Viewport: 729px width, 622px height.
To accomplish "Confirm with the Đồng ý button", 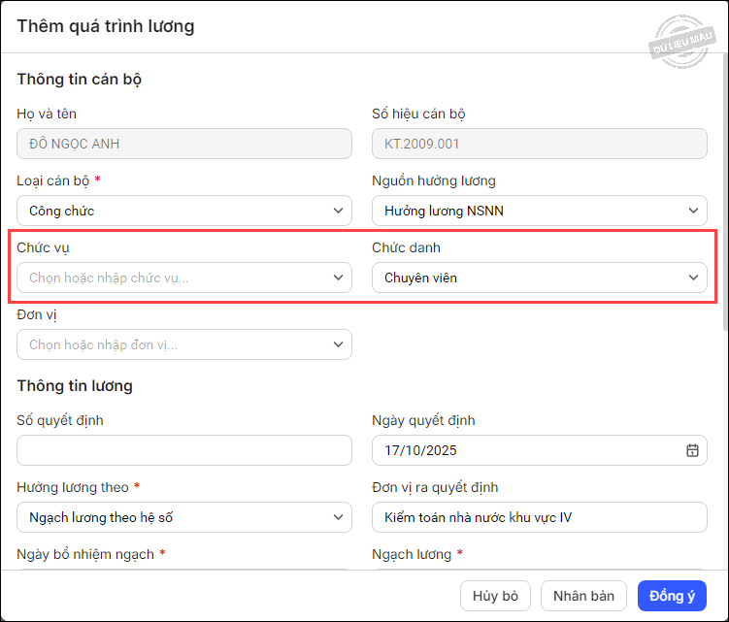I will pos(672,595).
